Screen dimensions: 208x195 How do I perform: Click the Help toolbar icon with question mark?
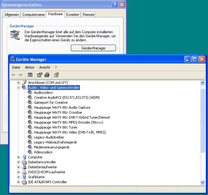(x=56, y=75)
